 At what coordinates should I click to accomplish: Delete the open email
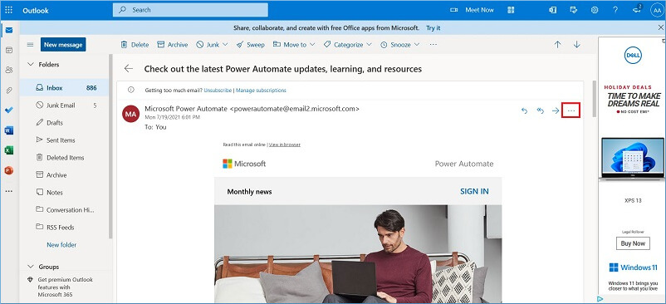tap(135, 45)
